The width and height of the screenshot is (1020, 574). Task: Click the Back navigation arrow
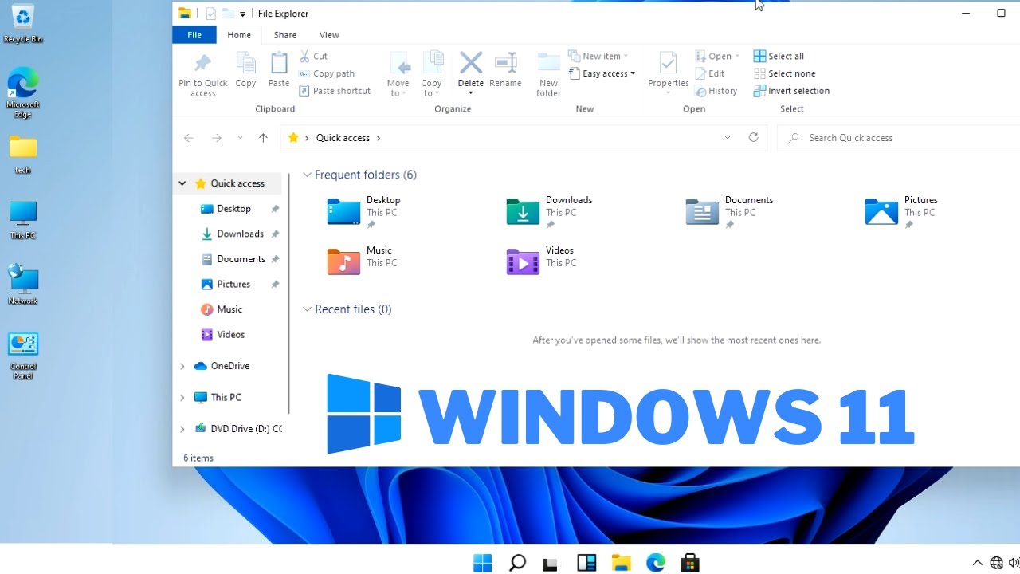click(189, 138)
